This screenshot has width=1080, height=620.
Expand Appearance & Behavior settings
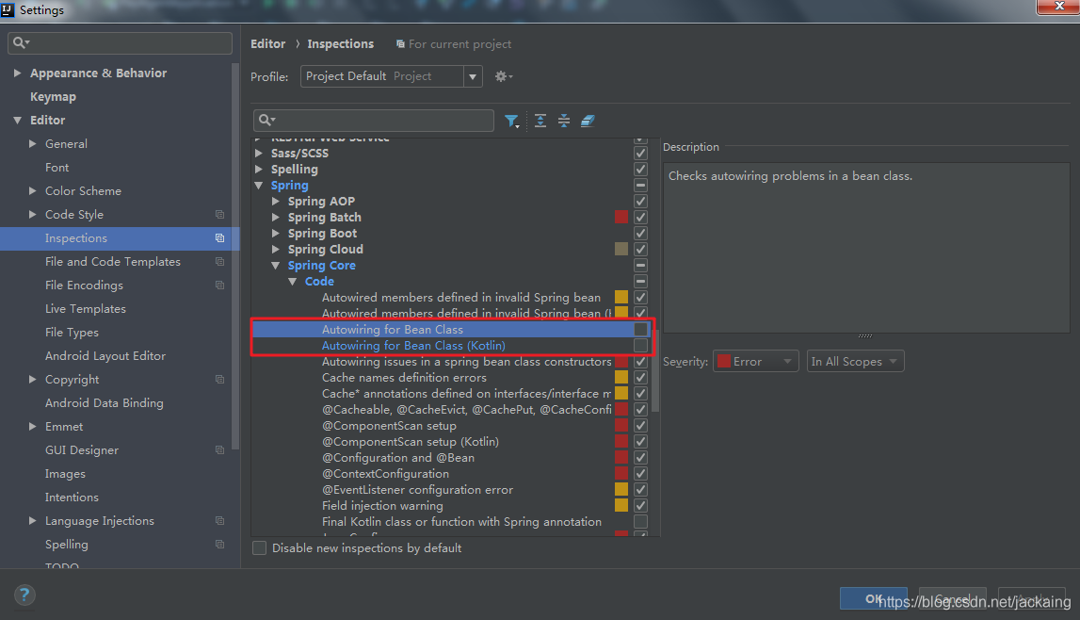pyautogui.click(x=17, y=73)
